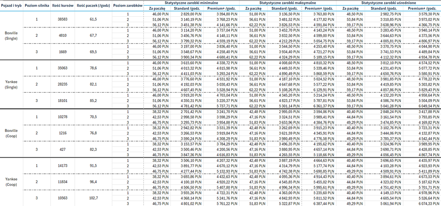
Task: Select the 'Ilość paczek (/godz)' header cell
Action: click(93, 6)
